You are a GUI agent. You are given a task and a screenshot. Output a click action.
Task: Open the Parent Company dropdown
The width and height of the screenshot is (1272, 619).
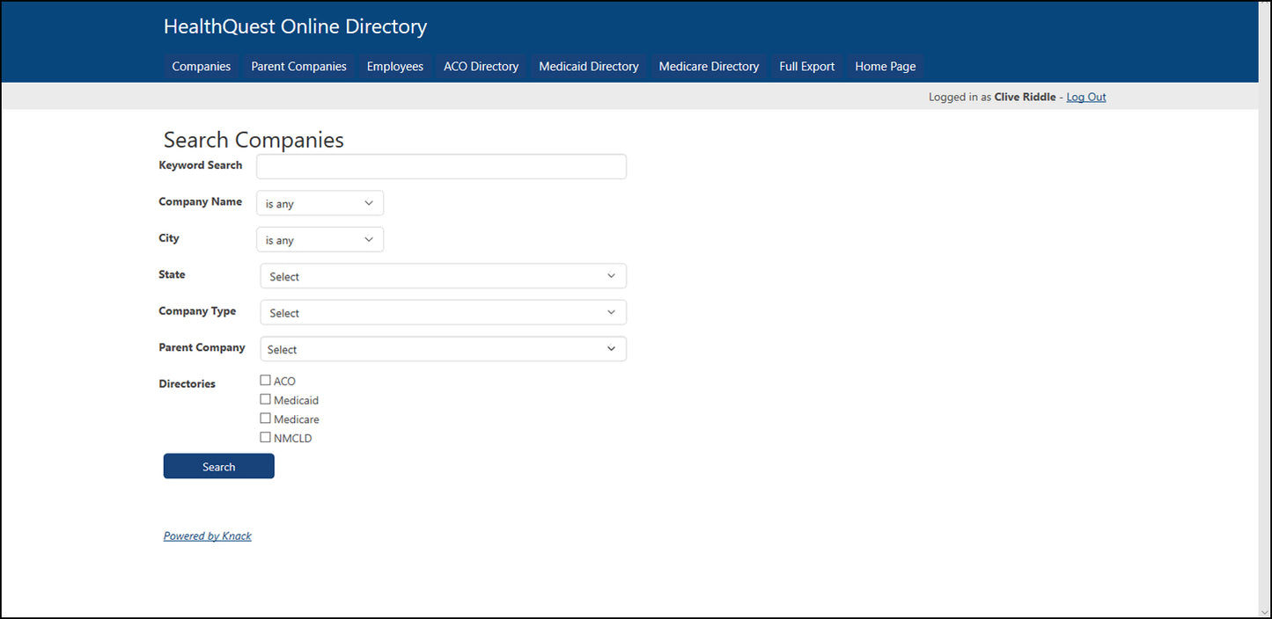pos(443,349)
